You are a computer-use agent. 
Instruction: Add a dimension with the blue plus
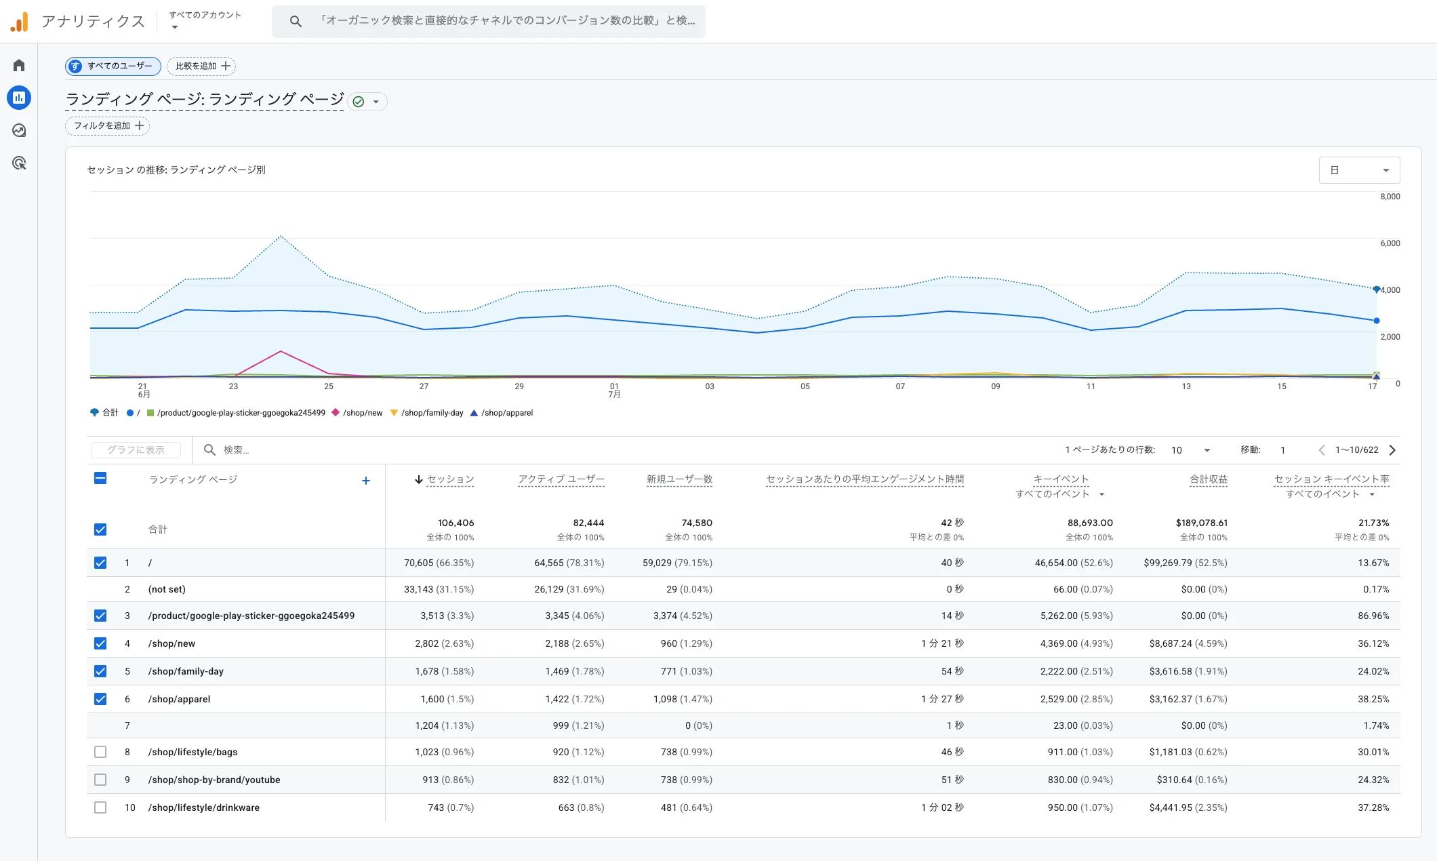point(366,481)
